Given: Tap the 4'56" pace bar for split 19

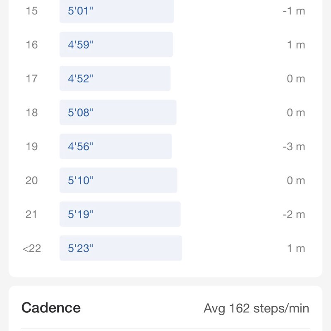Looking at the screenshot, I should (x=115, y=146).
